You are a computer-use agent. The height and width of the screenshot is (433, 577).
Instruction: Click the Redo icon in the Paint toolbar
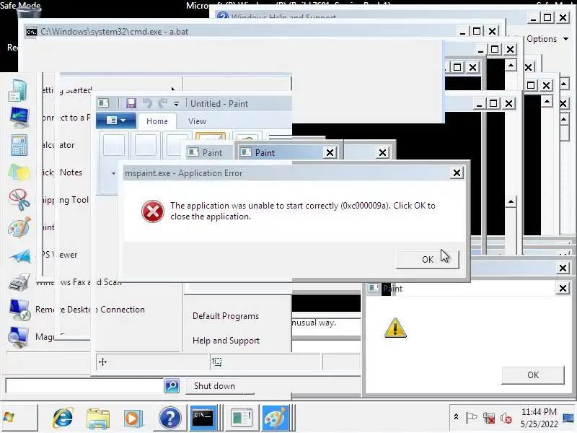162,103
